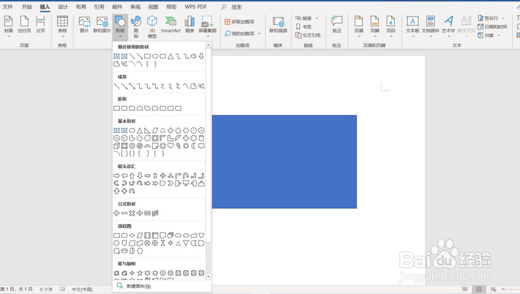Choose the pentagon shape

(x=178, y=130)
